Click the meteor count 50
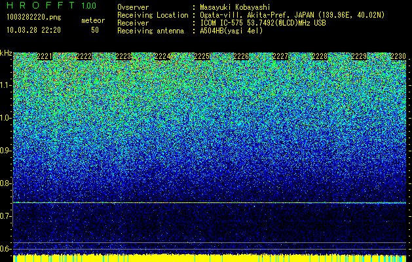Viewport: 412px width, 262px height. click(x=95, y=30)
